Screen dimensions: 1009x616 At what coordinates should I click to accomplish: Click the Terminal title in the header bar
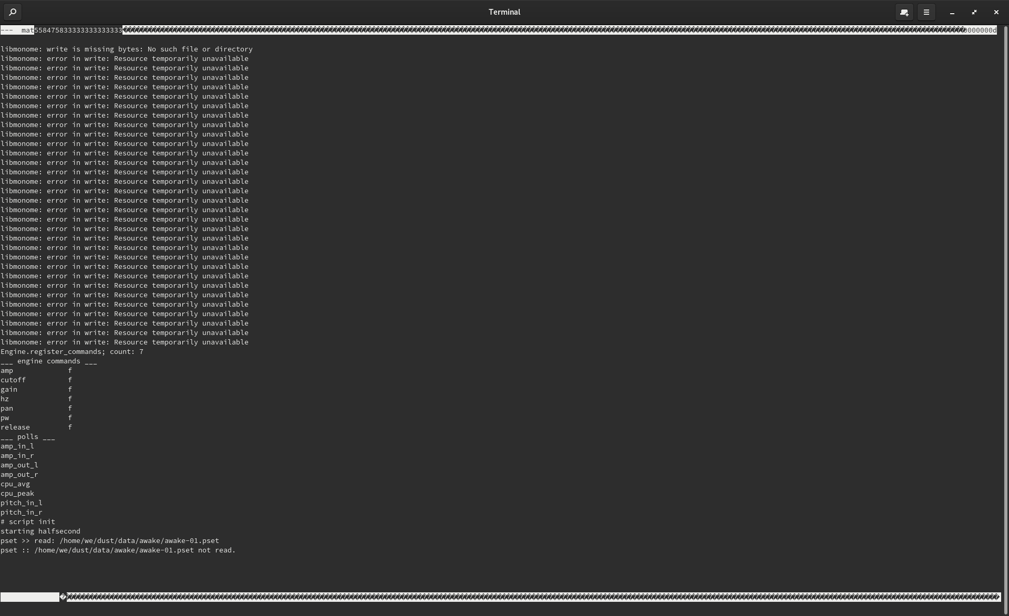tap(504, 12)
